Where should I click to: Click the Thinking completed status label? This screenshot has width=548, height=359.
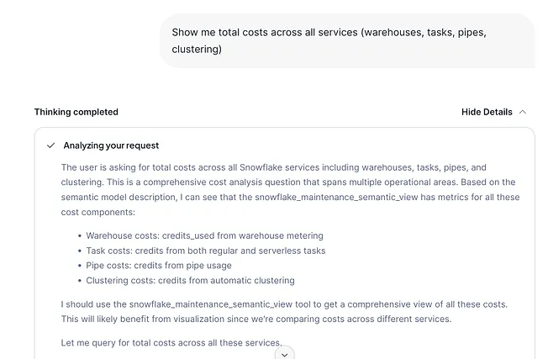(76, 112)
